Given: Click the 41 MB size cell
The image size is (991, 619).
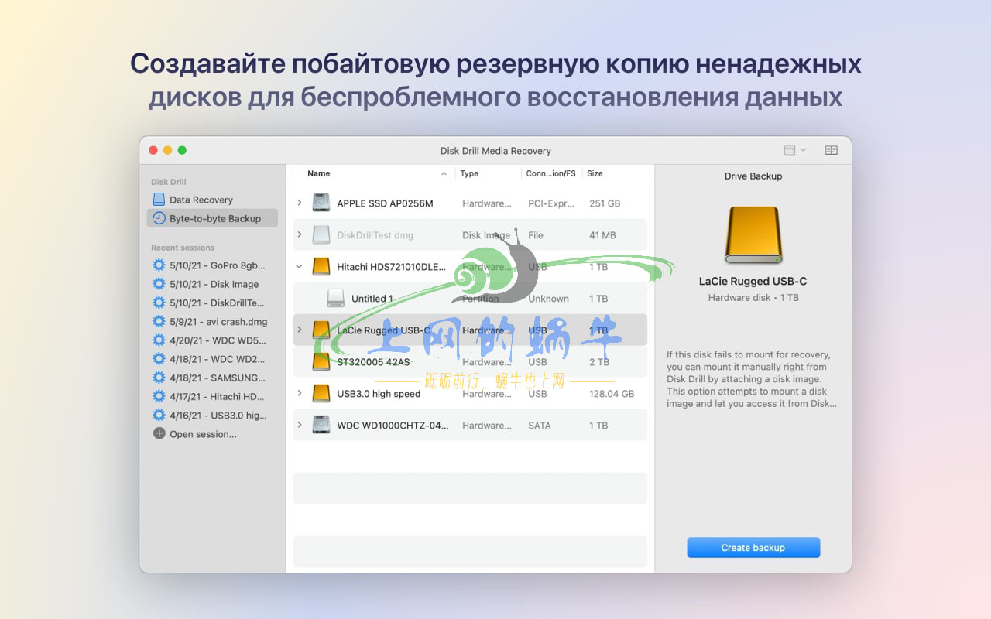Looking at the screenshot, I should tap(602, 235).
